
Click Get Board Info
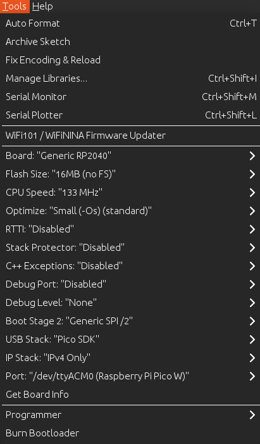(x=130, y=395)
